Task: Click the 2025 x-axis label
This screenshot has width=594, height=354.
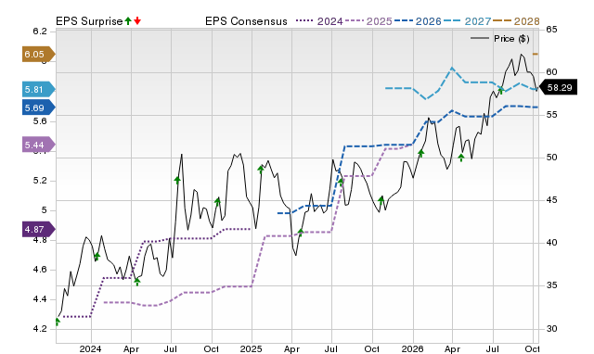Action: (252, 348)
